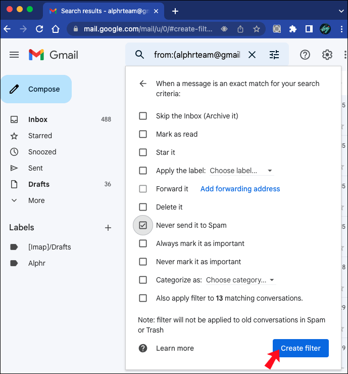This screenshot has width=348, height=374.
Task: Open Gmail settings gear
Action: pyautogui.click(x=327, y=55)
